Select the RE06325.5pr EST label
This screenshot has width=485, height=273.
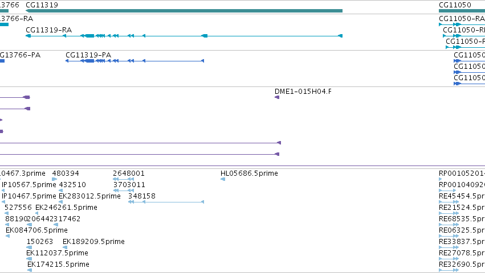coord(462,230)
